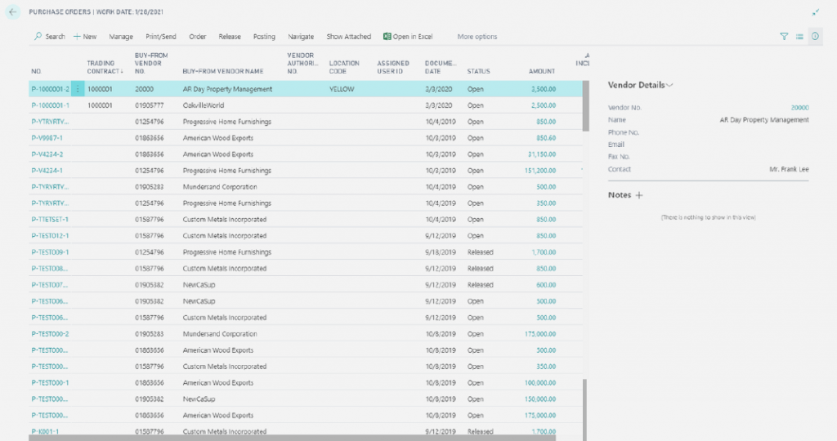This screenshot has width=837, height=441.
Task: Click the 151,200.00 amount
Action: click(540, 171)
